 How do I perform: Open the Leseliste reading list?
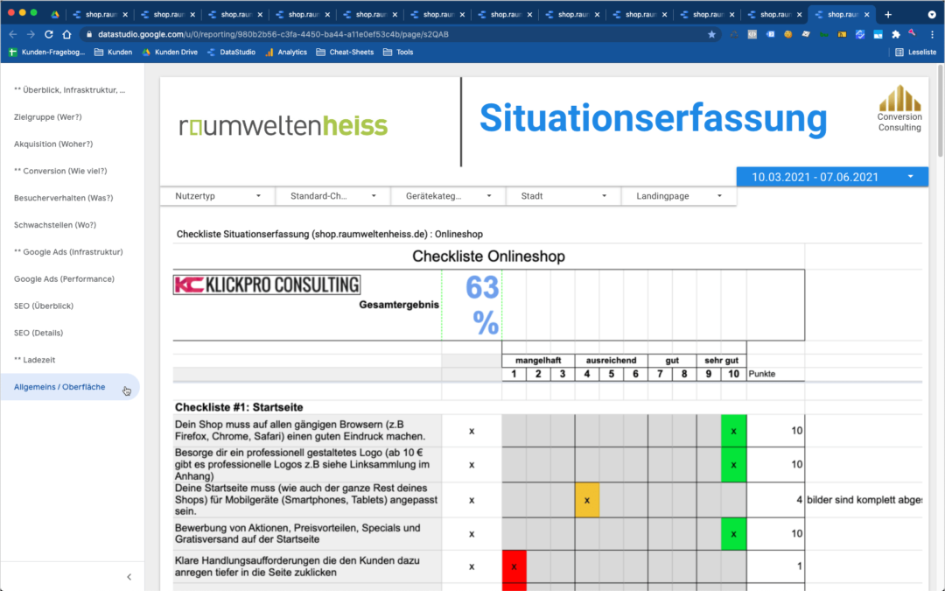click(x=916, y=53)
